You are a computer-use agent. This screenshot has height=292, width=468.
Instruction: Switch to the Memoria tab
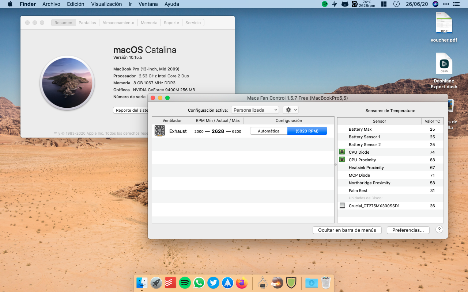(149, 23)
